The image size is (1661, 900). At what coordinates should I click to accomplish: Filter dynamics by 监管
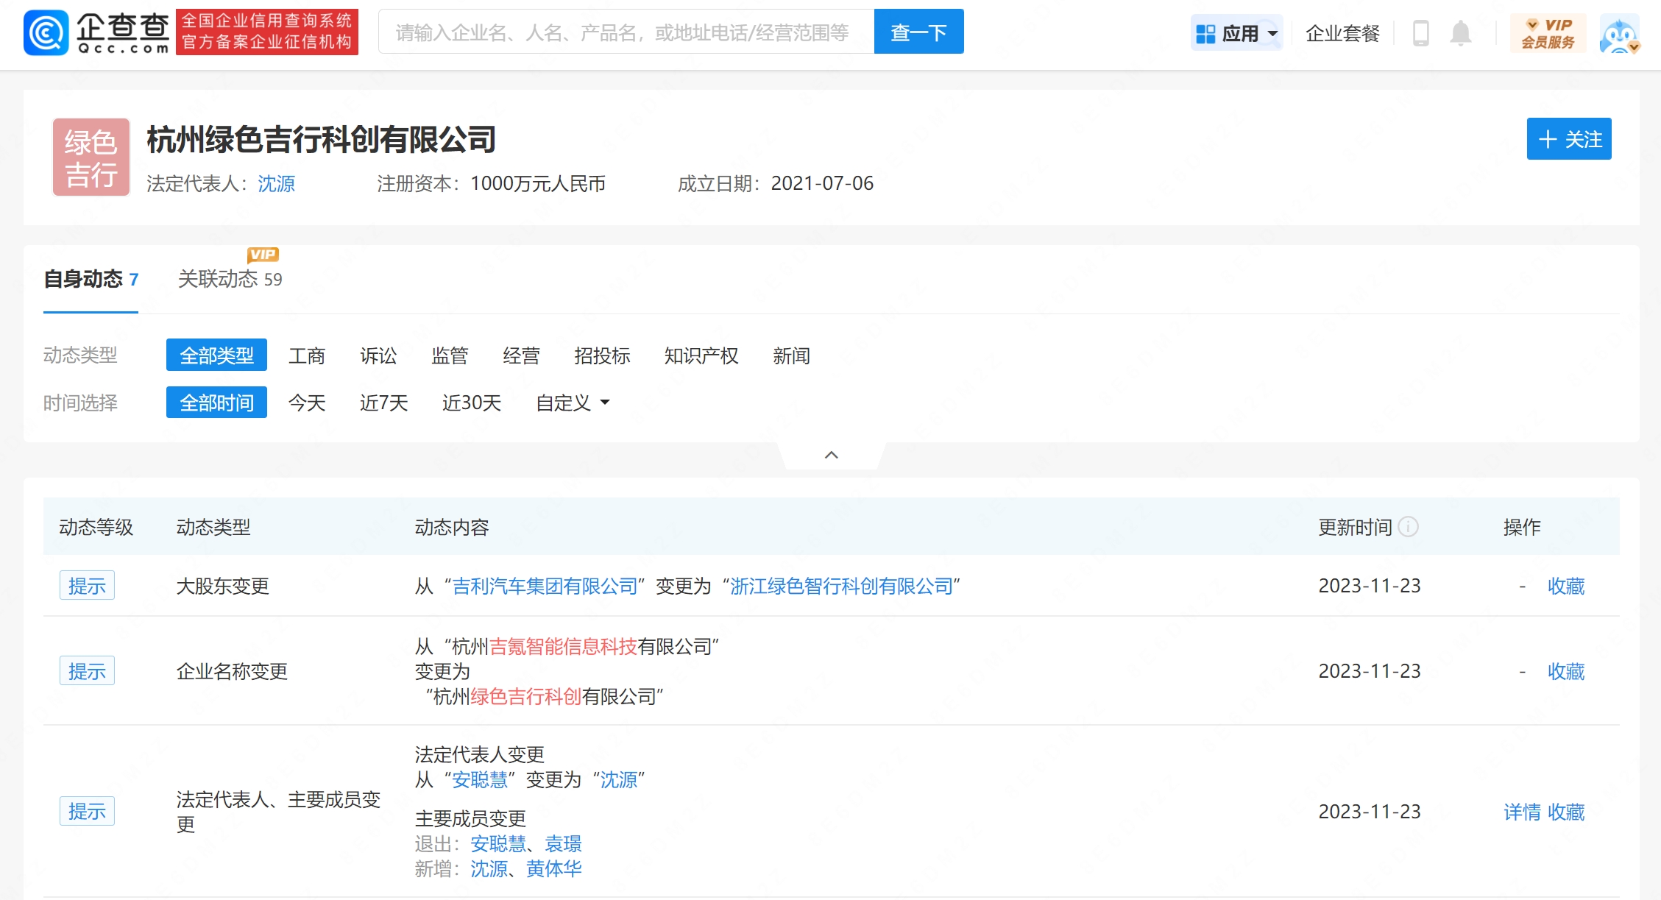[450, 355]
